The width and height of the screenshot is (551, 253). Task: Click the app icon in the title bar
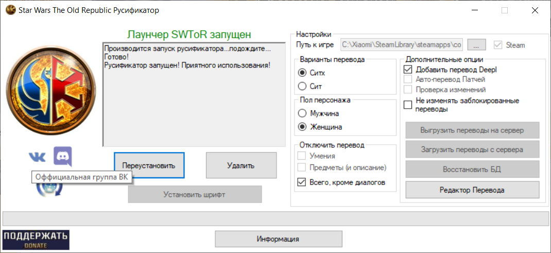click(x=10, y=10)
